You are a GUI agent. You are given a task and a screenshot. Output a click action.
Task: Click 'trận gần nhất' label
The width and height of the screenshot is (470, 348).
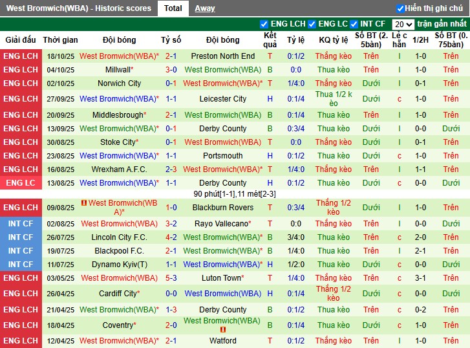442,24
